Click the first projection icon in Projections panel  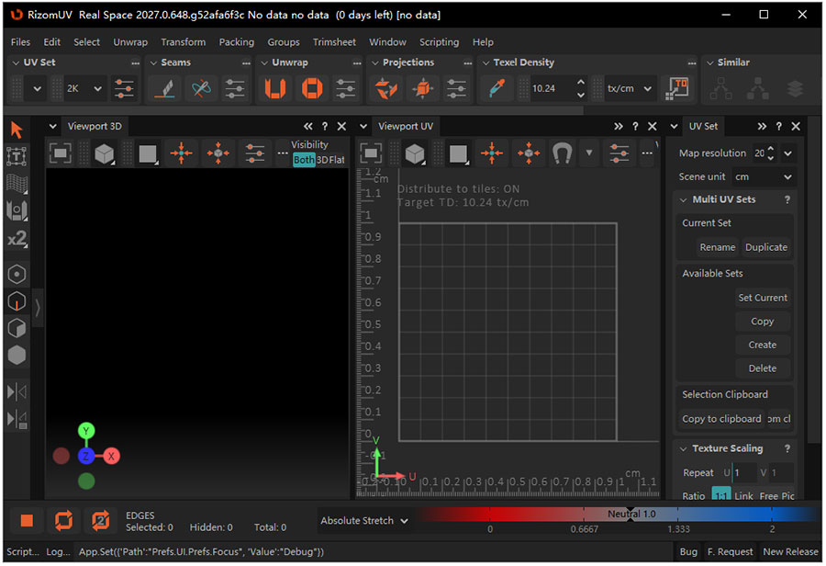[x=386, y=88]
